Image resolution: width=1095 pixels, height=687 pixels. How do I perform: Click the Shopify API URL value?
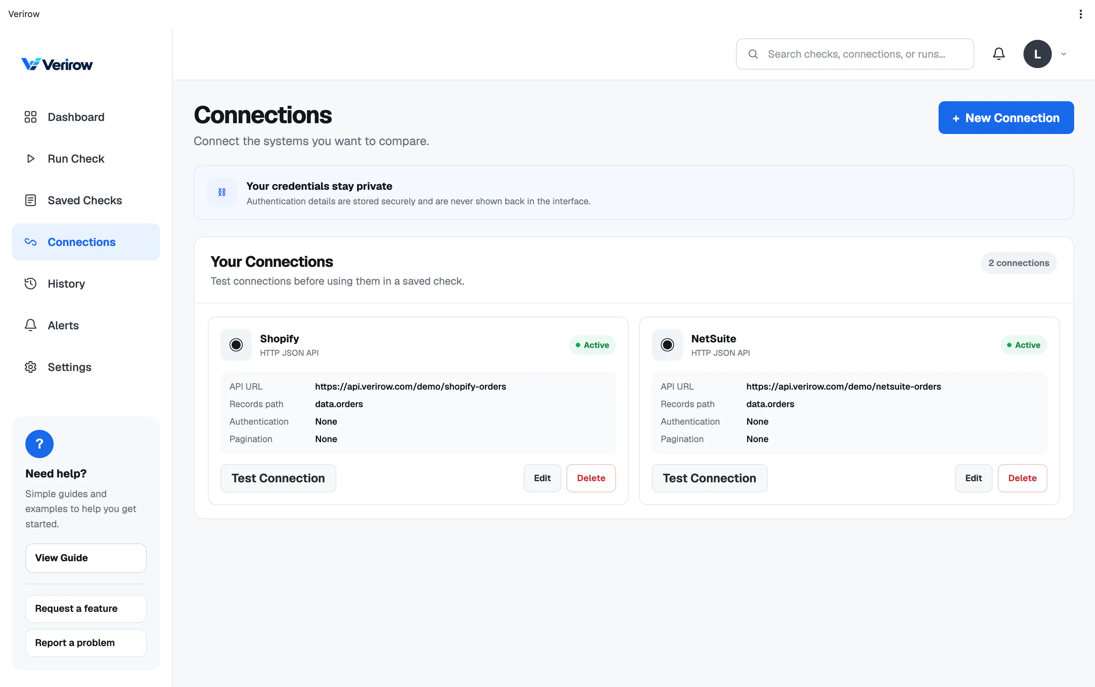coord(410,387)
